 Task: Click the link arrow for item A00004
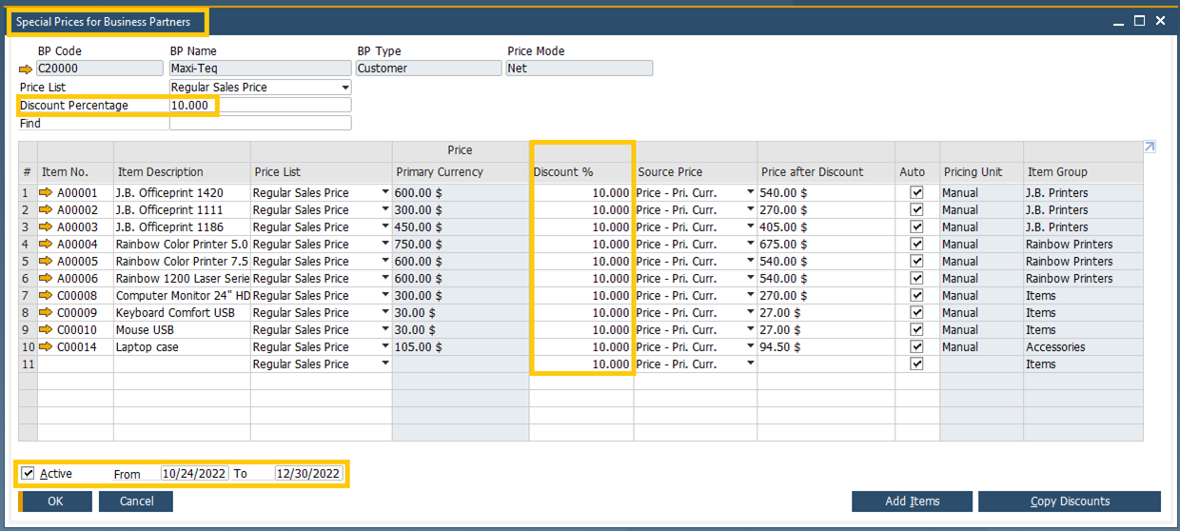(x=46, y=245)
